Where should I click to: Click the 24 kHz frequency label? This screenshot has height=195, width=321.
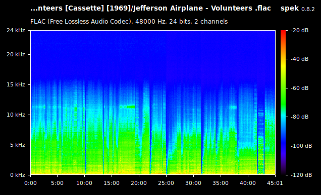point(16,30)
